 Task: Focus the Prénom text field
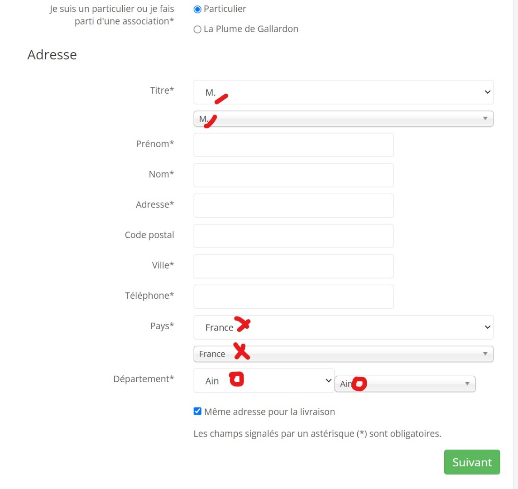(x=293, y=145)
